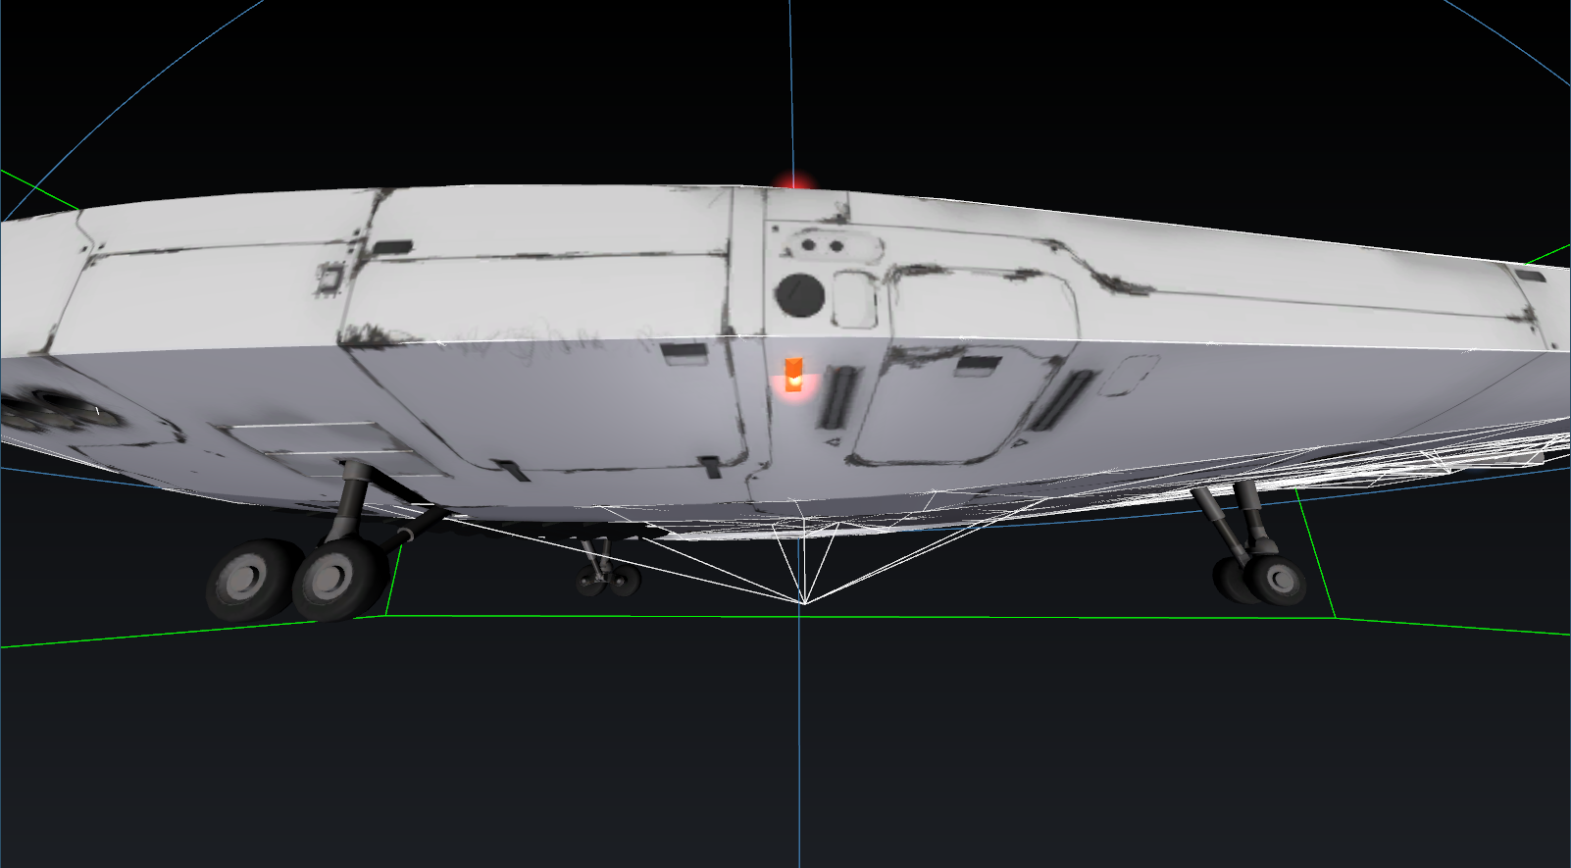This screenshot has height=868, width=1571.
Task: Click the white wireframe mesh apex below fuselage
Action: pos(803,601)
